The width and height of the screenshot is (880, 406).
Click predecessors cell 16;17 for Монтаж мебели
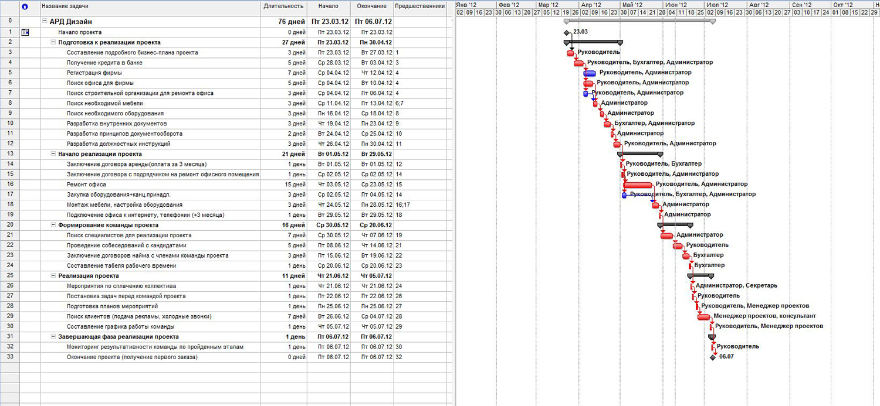(x=420, y=205)
